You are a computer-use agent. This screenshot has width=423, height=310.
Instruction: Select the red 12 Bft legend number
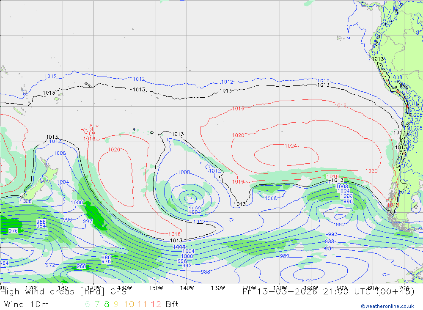click(x=156, y=305)
